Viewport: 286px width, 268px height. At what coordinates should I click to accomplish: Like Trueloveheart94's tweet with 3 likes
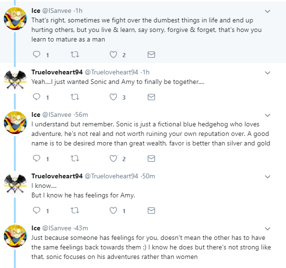113,97
